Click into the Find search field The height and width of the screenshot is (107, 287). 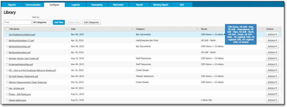(17, 22)
